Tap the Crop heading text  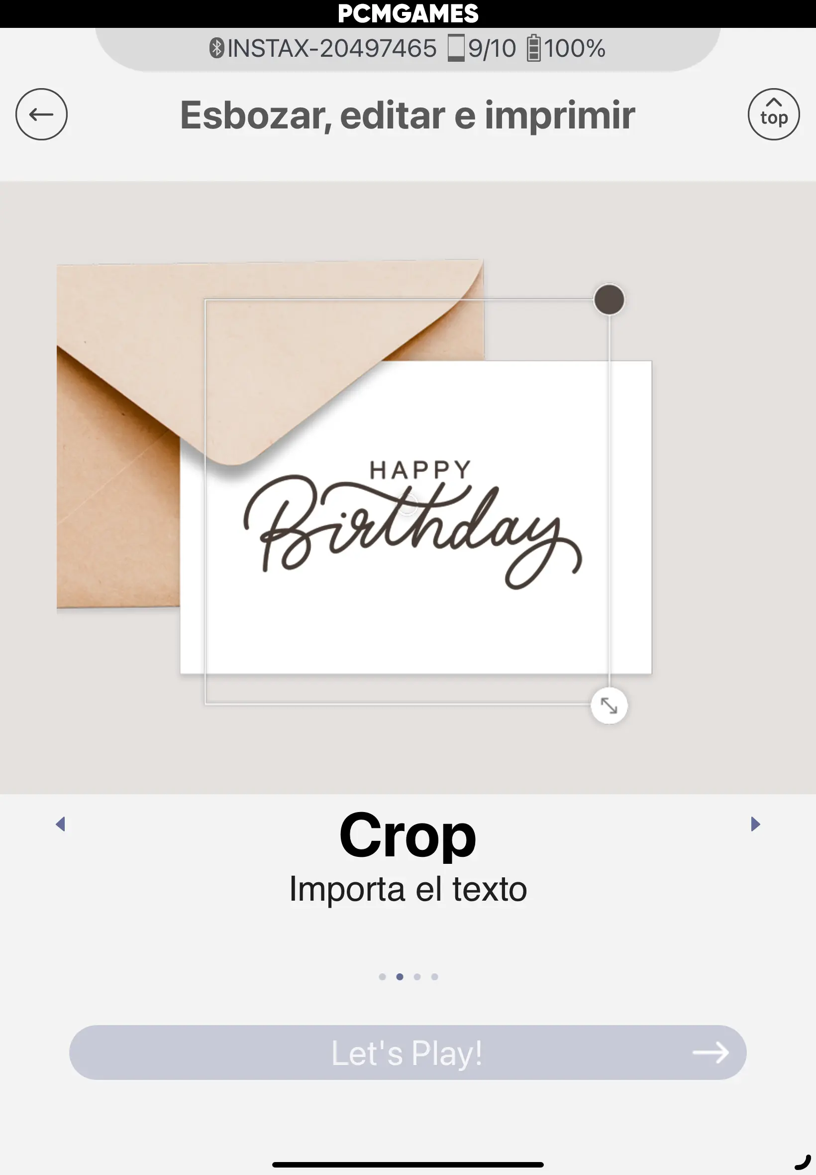(x=408, y=836)
